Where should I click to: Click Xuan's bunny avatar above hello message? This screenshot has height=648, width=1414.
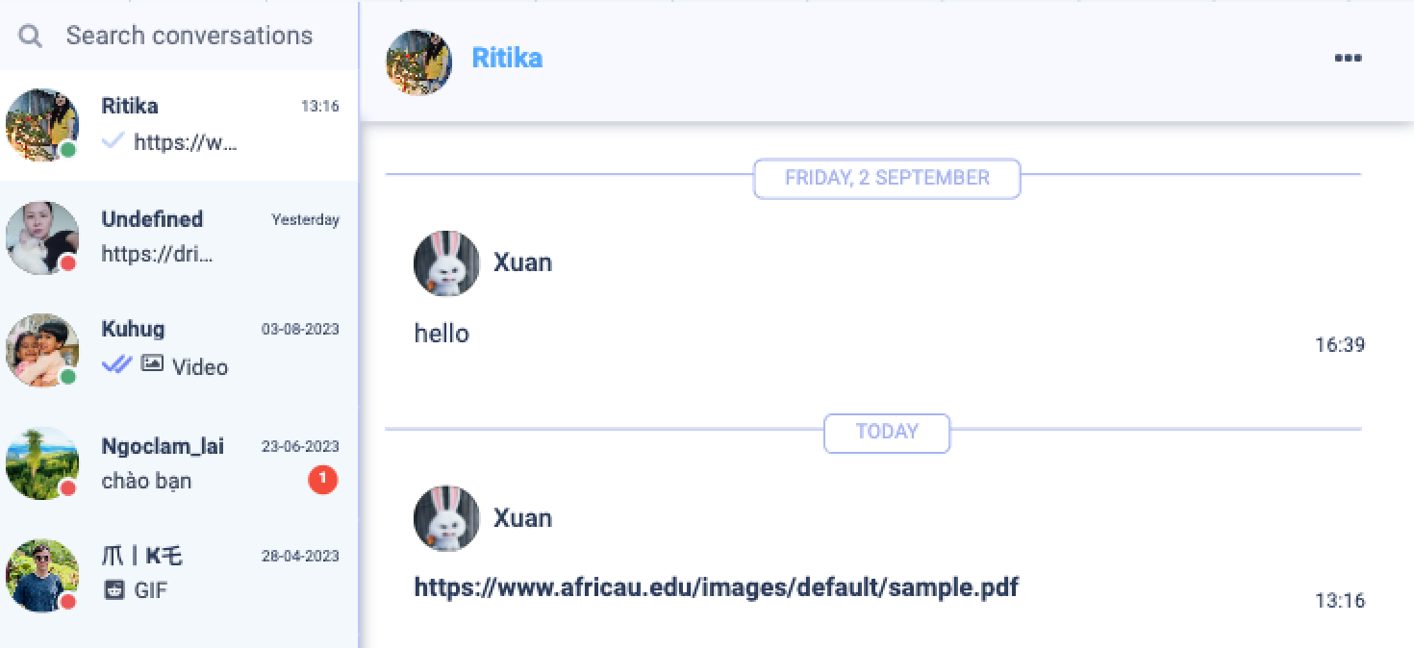point(446,263)
